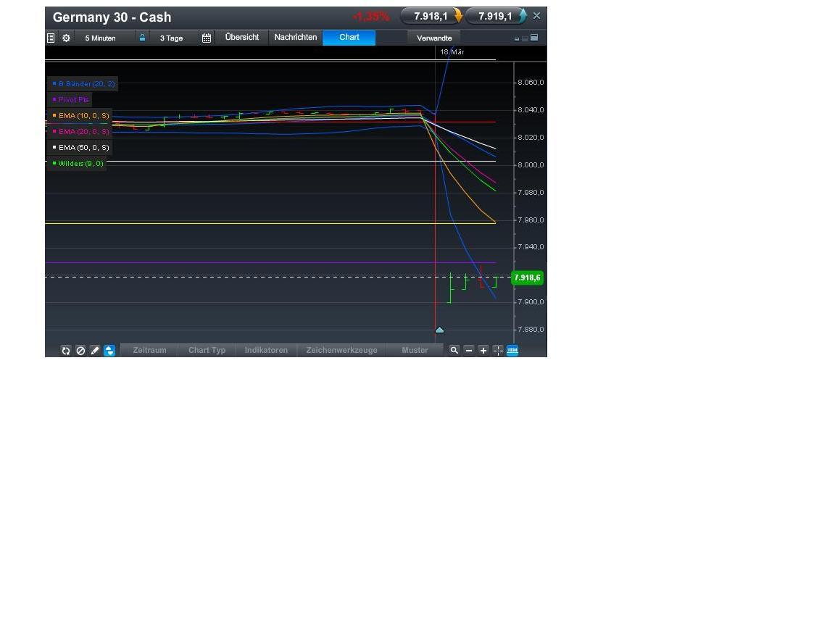
Task: Open the 3 Tage range dropdown
Action: click(x=172, y=38)
